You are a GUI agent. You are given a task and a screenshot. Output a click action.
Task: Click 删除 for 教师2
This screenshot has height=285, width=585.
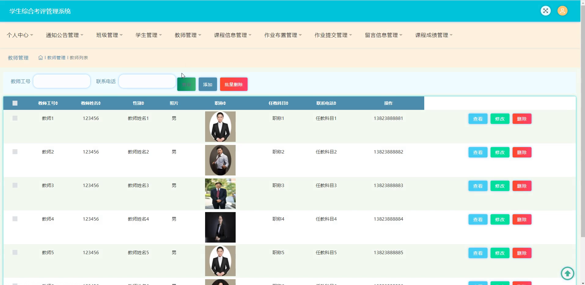point(522,152)
